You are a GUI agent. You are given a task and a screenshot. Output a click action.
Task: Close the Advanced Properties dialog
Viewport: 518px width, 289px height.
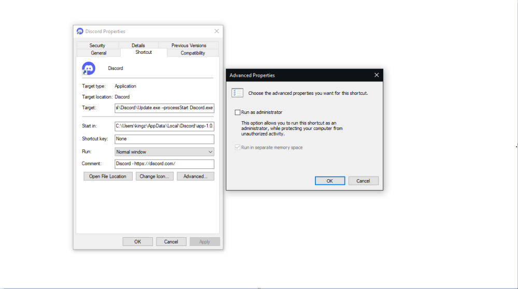pyautogui.click(x=377, y=75)
